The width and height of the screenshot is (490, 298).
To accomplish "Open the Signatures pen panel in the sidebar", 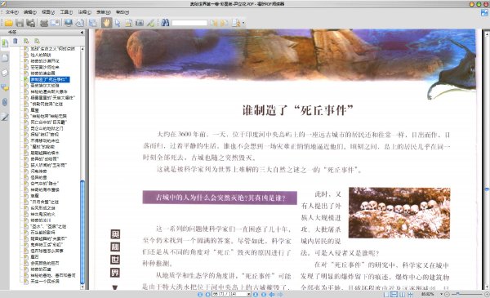I will 5,117.
